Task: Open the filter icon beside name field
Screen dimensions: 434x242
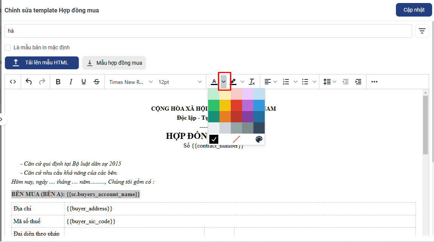Action: (x=422, y=31)
